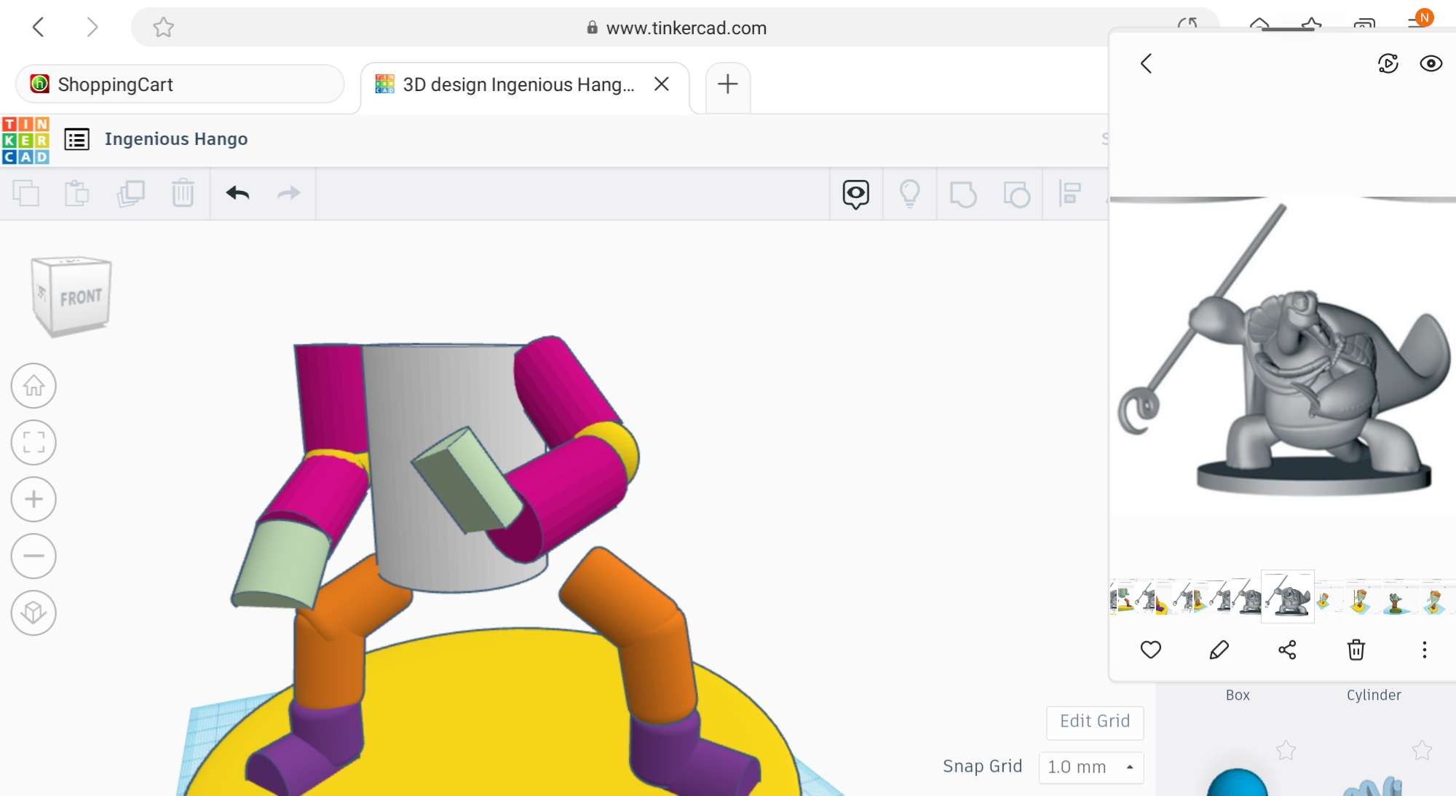
Task: Click the Duplicate and repeat icon
Action: click(131, 193)
